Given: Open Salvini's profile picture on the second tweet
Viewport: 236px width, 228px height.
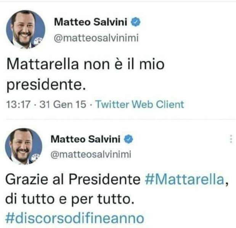Looking at the screenshot, I should [23, 146].
